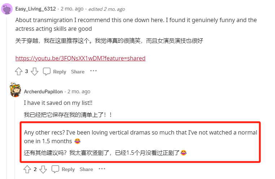This screenshot has width=275, height=179.
Task: Open the ArcherduPapillon username profile link
Action: tap(43, 91)
